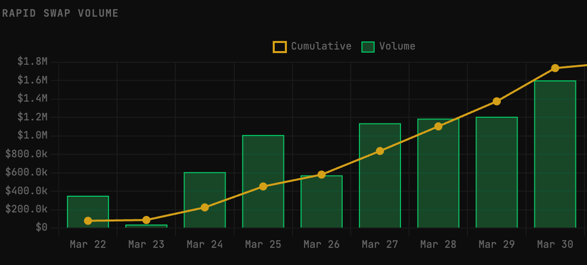
Task: Select the Mar 30 volume bar
Action: pos(555,154)
